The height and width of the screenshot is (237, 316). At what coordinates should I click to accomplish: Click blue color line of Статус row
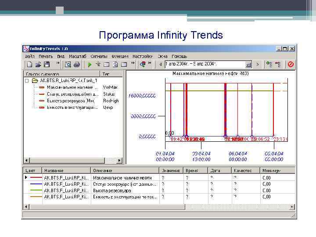pyautogui.click(x=36, y=184)
